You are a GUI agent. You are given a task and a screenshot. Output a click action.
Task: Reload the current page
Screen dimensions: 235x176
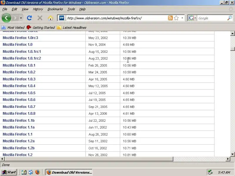[29, 18]
